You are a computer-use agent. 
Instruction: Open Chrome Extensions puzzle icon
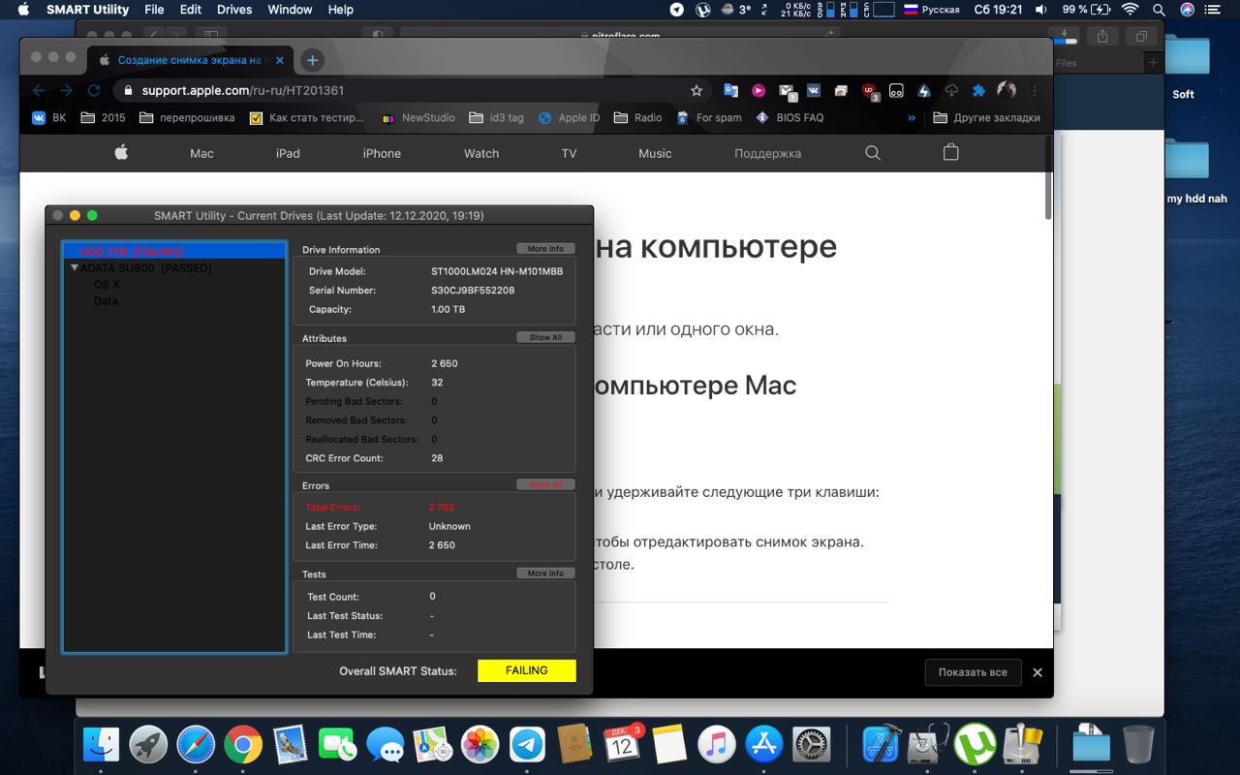[x=978, y=90]
